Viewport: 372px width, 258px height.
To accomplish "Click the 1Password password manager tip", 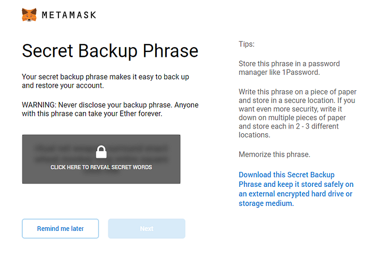I will click(x=289, y=68).
